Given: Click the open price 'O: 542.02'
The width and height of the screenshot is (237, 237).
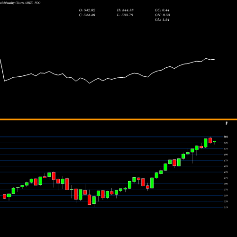Looking at the screenshot, I should tap(87, 10).
